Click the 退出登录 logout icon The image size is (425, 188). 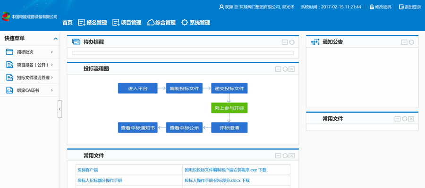pyautogui.click(x=401, y=7)
